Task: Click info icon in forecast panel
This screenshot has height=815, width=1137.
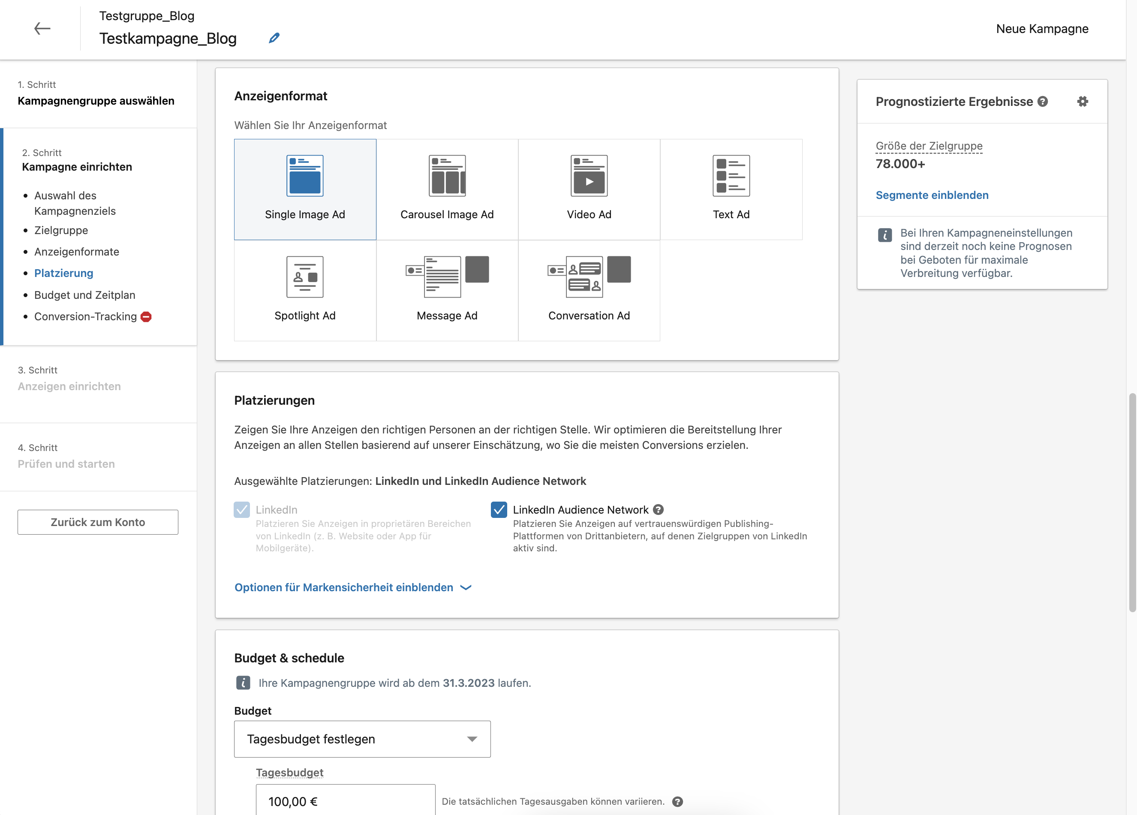Action: coord(885,235)
